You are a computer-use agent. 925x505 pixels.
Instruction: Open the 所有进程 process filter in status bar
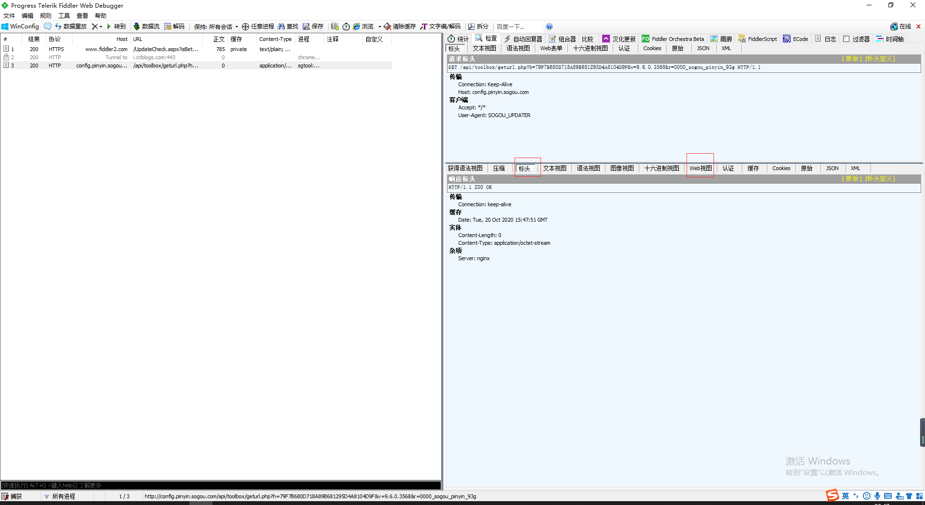click(x=60, y=496)
